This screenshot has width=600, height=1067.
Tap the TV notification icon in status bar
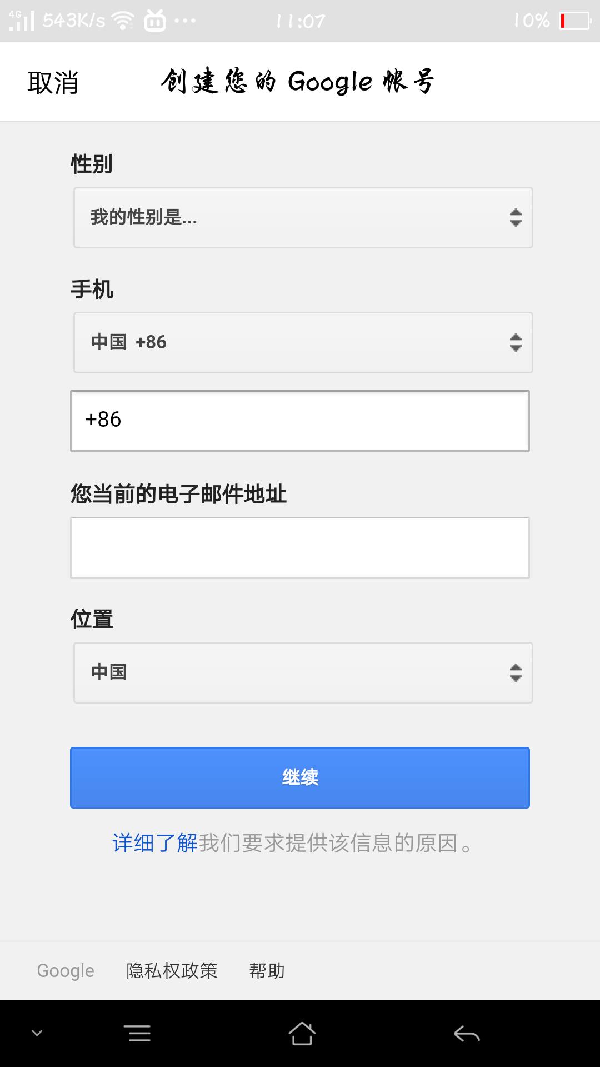coord(155,21)
